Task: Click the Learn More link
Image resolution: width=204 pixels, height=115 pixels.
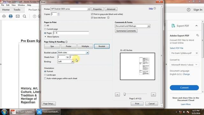Action: click(x=186, y=104)
